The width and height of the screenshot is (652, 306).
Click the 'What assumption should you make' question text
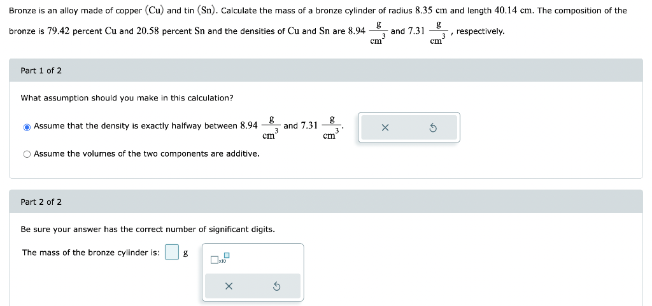pos(127,98)
